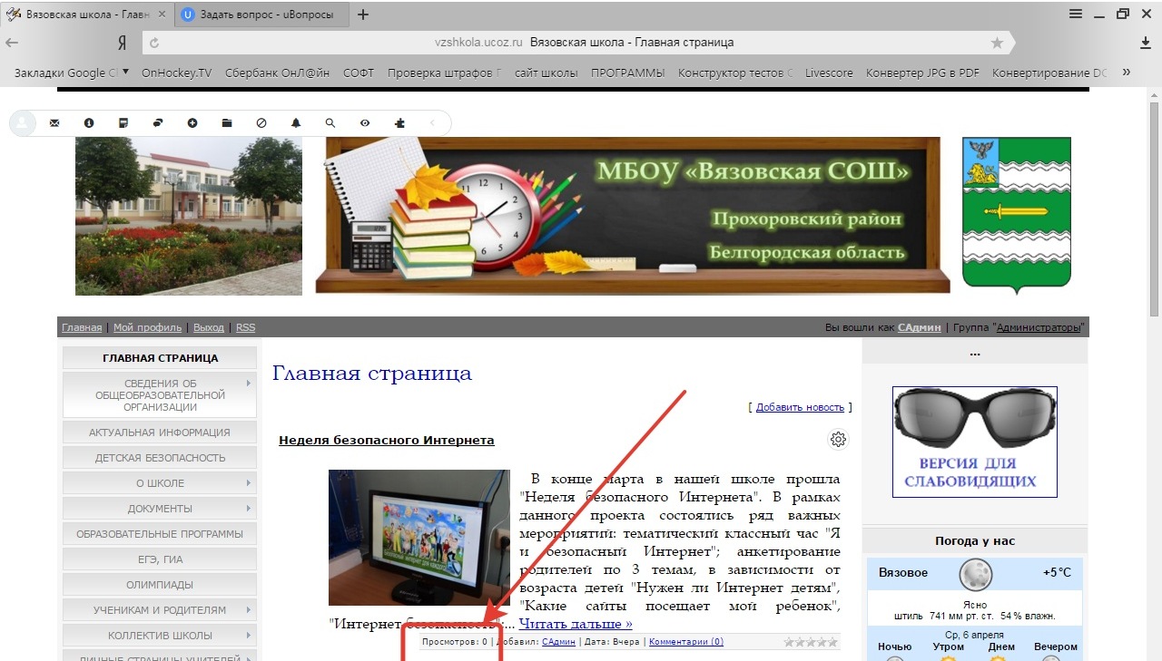
Task: Click the magnifier search icon in admin bar
Action: click(330, 123)
